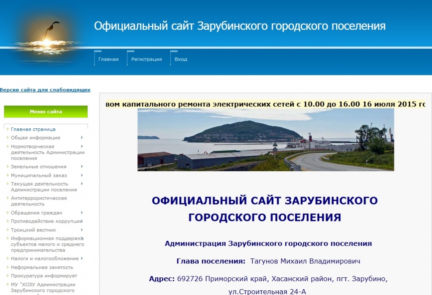Image resolution: width=432 pixels, height=295 pixels.
Task: Expand the Муниципальный заказ submenu arrow
Action: [82, 175]
